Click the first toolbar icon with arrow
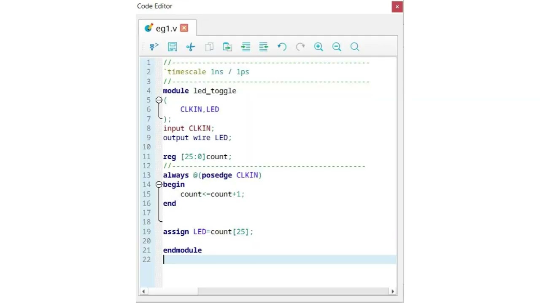Image resolution: width=540 pixels, height=303 pixels. (154, 47)
